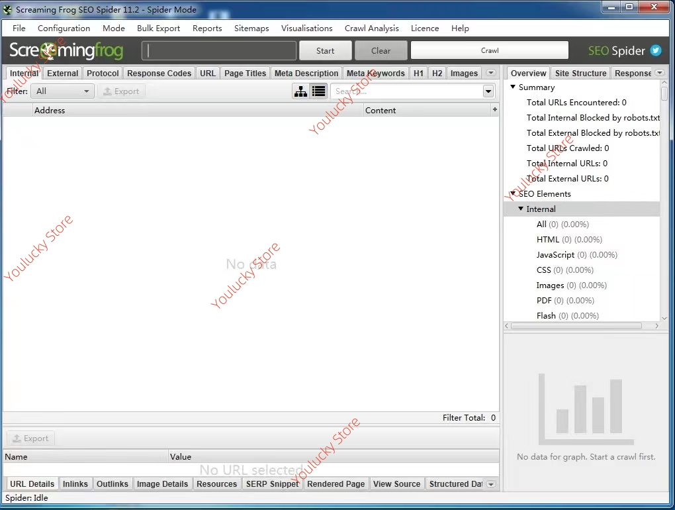The height and width of the screenshot is (510, 675).
Task: Click the Twitter bird icon
Action: tap(655, 51)
